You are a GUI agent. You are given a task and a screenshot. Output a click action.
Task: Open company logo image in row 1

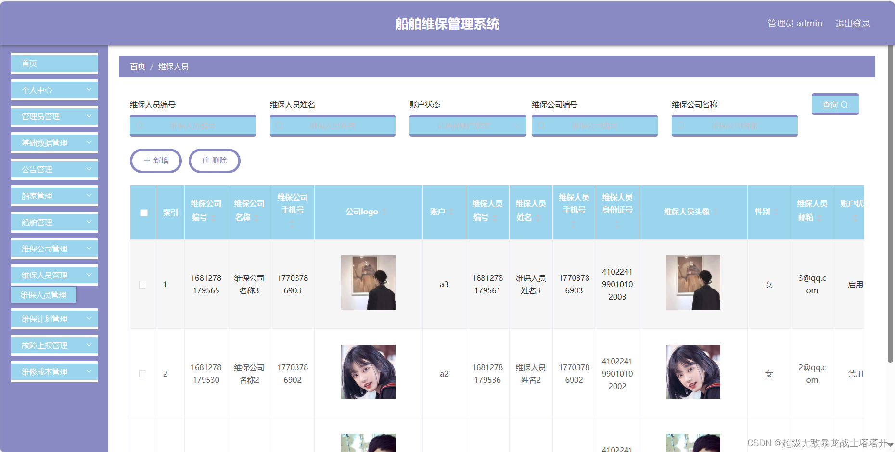coord(368,282)
